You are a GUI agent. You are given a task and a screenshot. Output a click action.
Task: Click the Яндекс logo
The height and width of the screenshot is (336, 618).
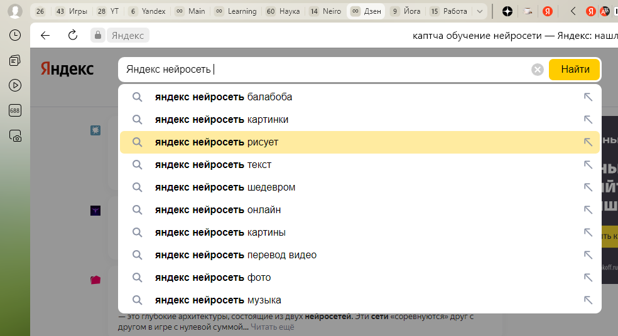point(67,69)
